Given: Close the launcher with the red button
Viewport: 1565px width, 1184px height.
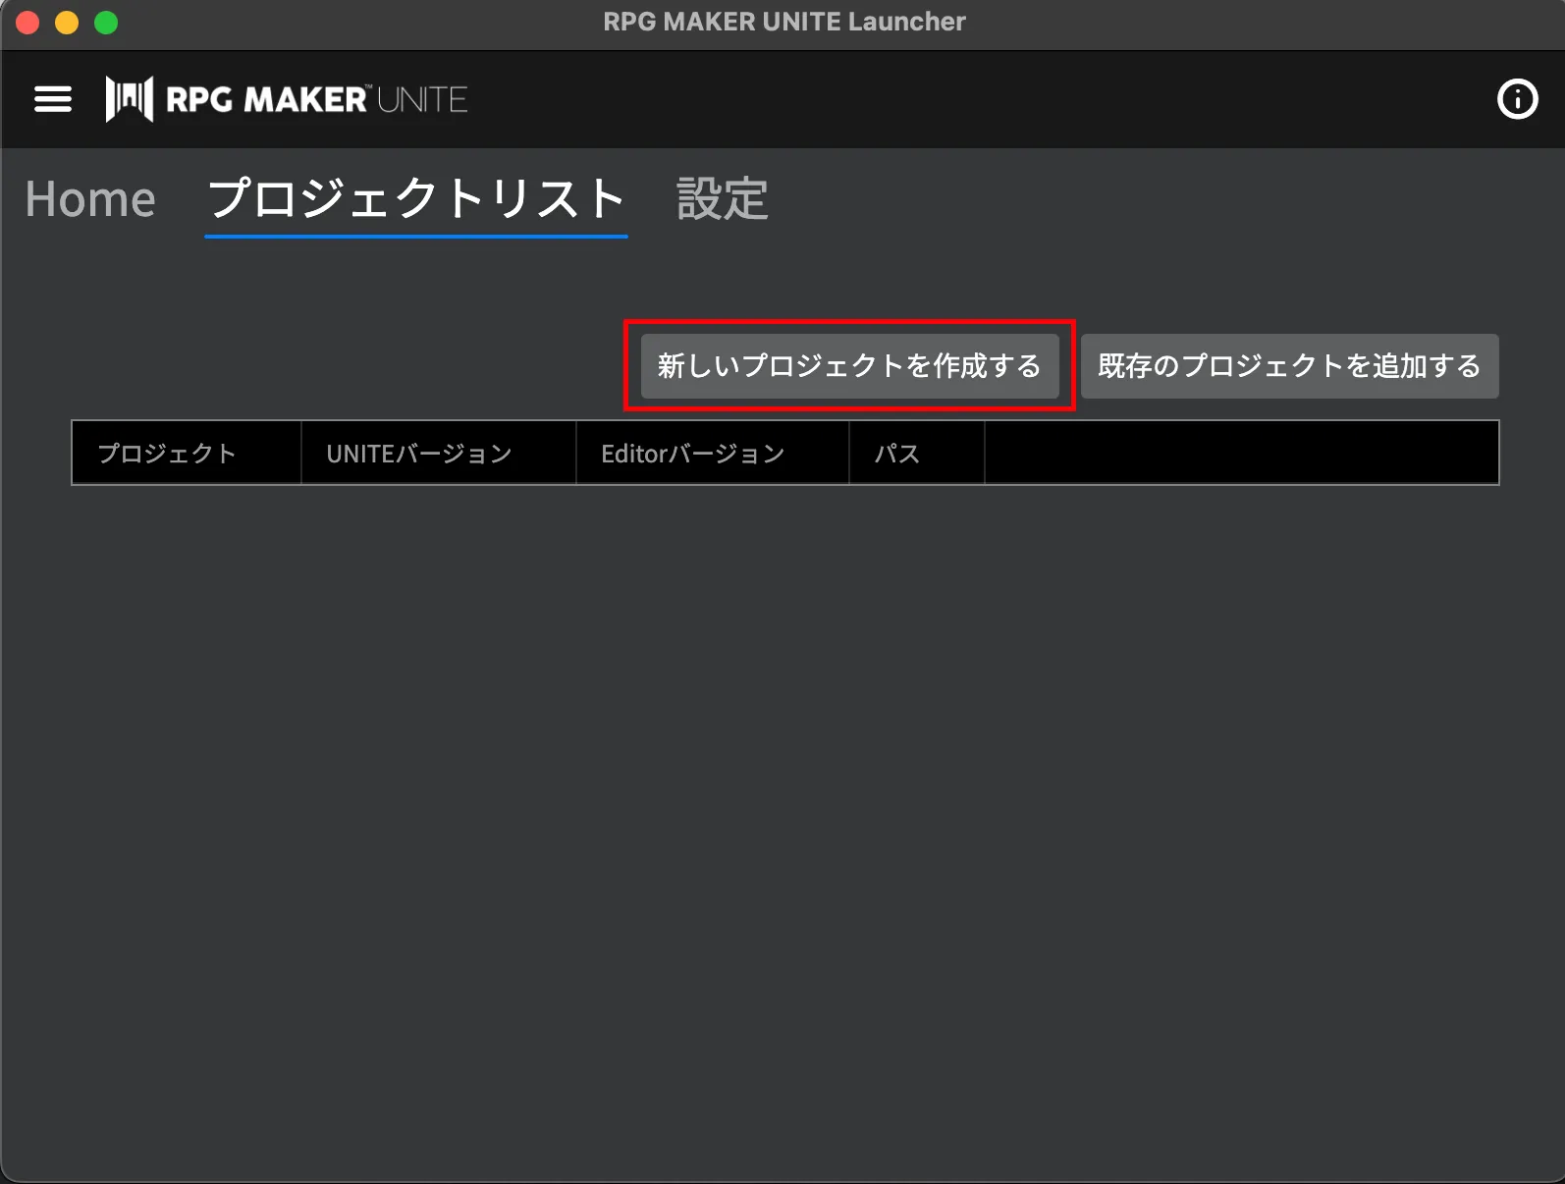Looking at the screenshot, I should tap(27, 23).
